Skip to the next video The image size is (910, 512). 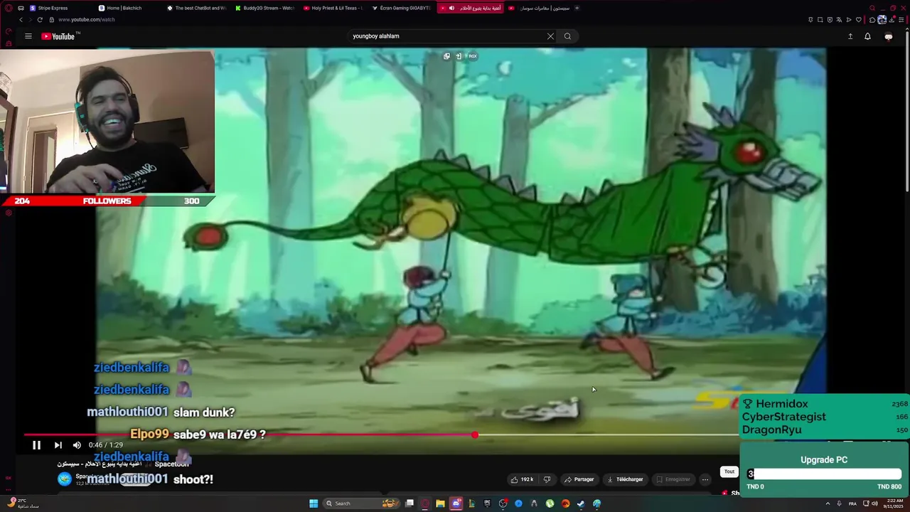(58, 445)
